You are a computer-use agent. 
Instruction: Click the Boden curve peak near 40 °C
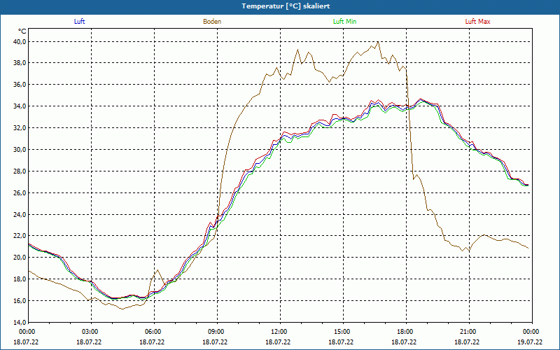click(x=378, y=42)
